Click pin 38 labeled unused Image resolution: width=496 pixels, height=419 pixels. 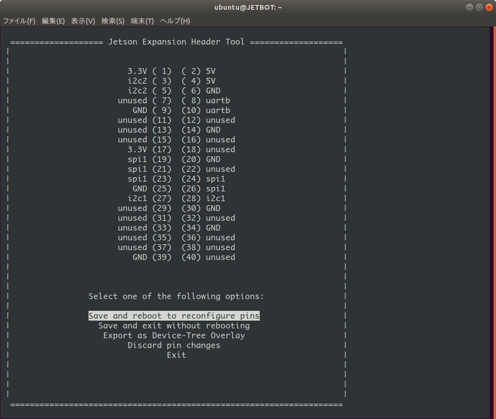coord(208,248)
